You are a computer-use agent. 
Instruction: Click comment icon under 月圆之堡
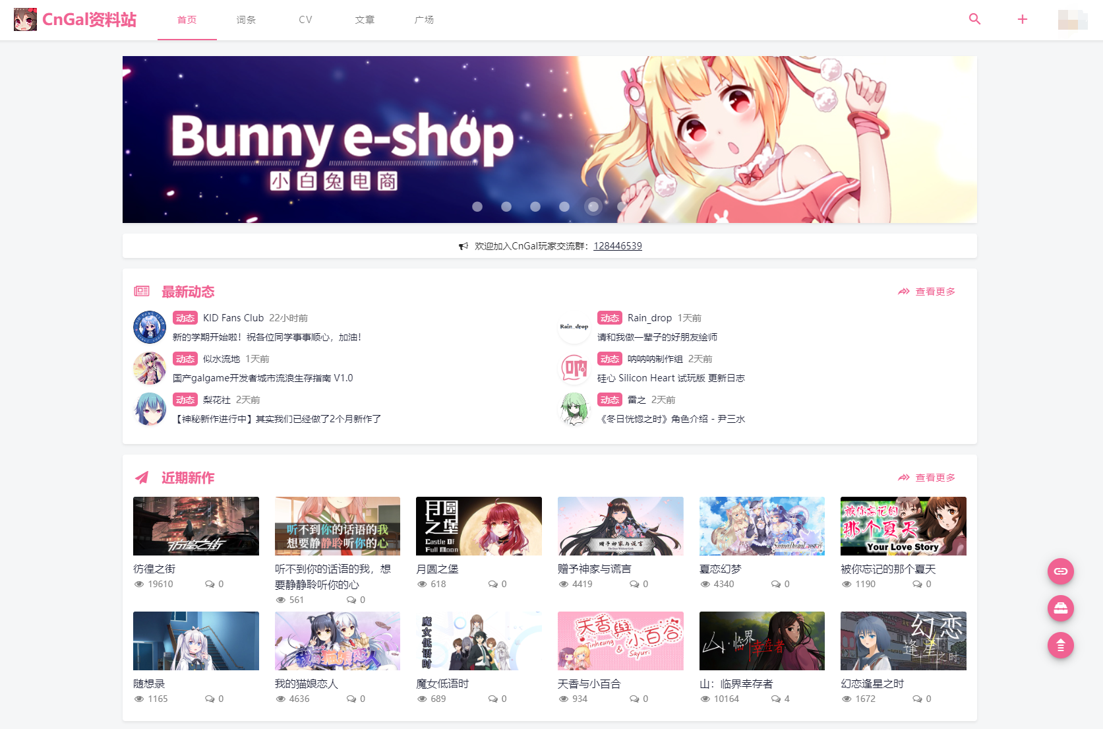493,584
